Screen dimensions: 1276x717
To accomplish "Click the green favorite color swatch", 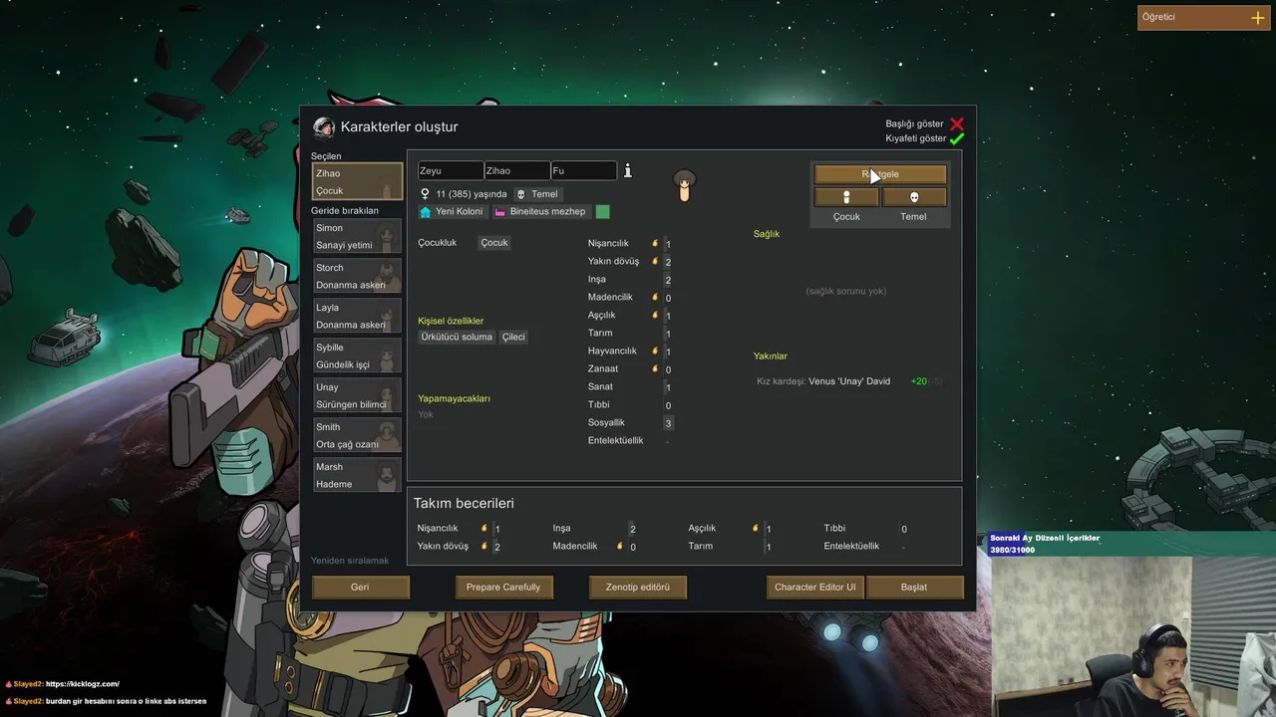I will coord(602,211).
